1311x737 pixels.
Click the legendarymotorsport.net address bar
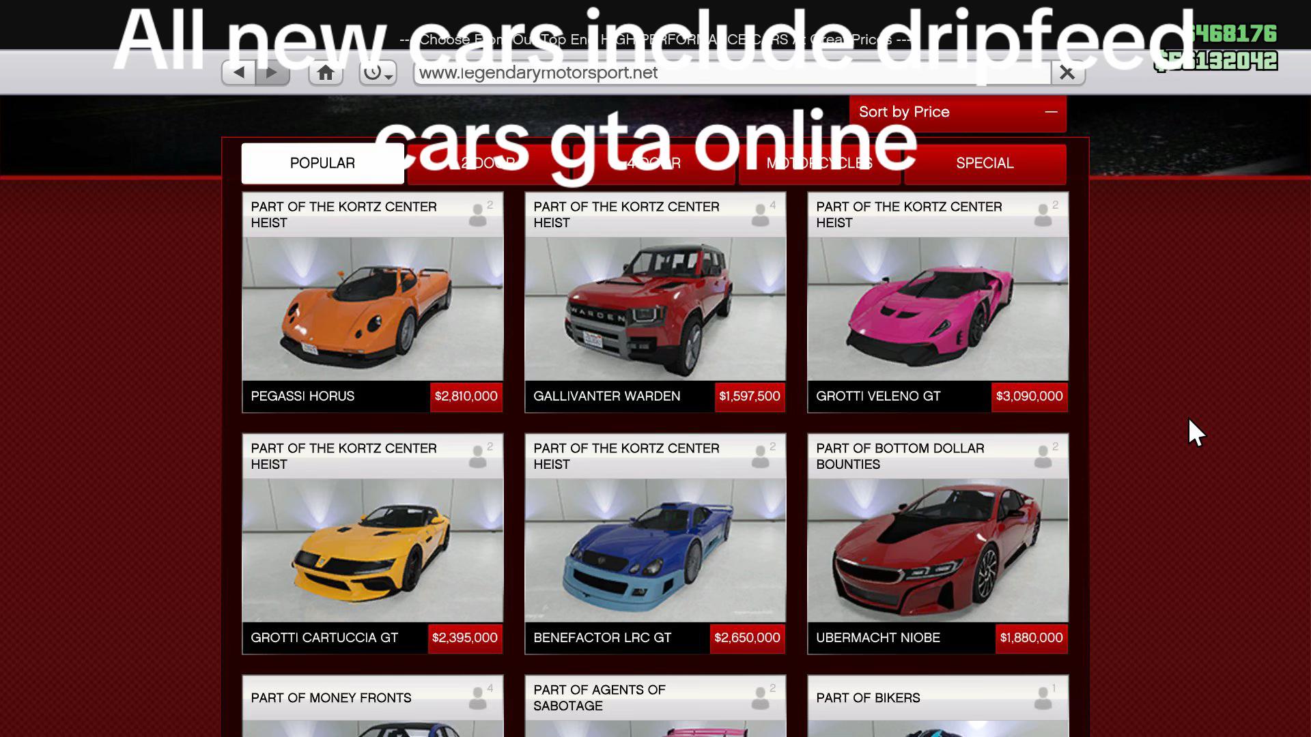(732, 72)
